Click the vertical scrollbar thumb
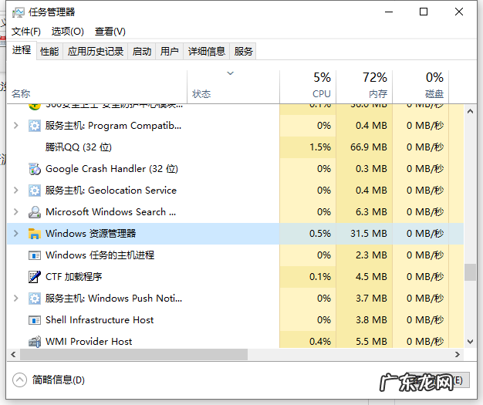The height and width of the screenshot is (405, 483). coord(470,272)
